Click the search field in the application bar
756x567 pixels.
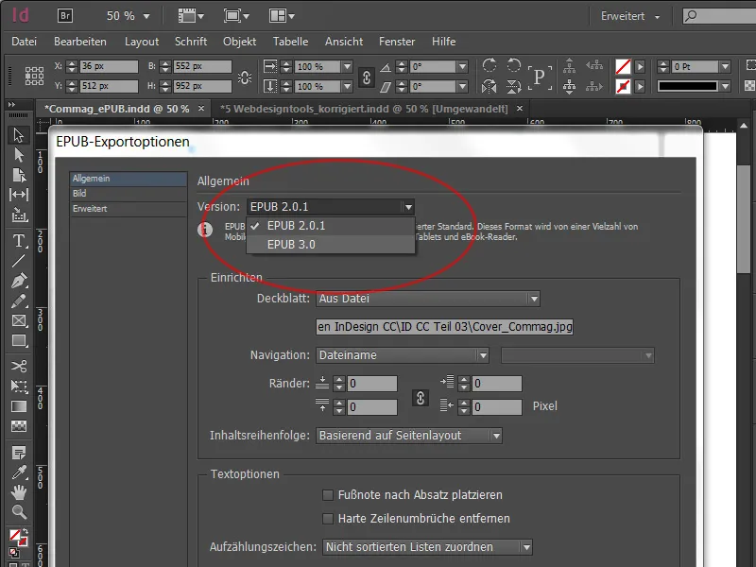pyautogui.click(x=719, y=16)
